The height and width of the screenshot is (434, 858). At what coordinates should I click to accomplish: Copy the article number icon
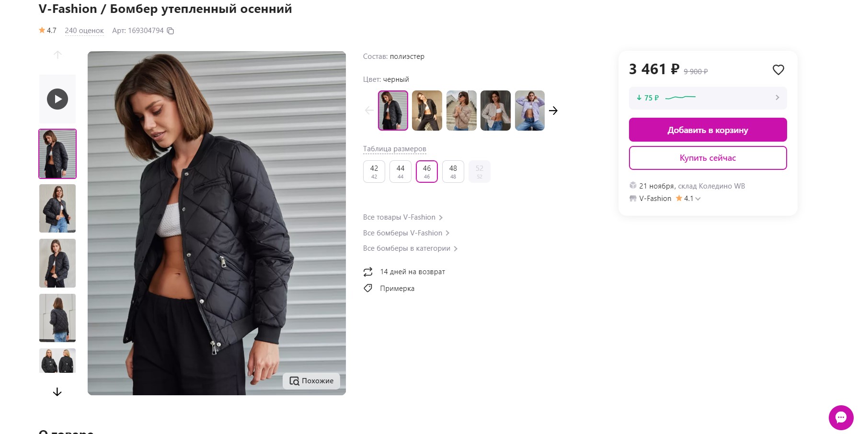[x=170, y=31]
